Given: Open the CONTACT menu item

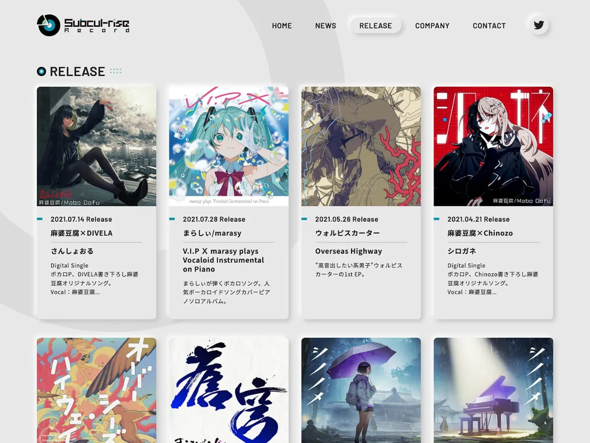Looking at the screenshot, I should pos(489,26).
